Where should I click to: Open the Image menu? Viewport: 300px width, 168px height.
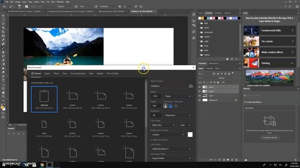click(18, 2)
